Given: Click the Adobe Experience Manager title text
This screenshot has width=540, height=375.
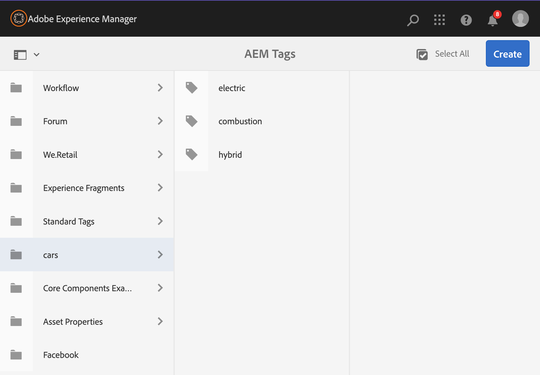Looking at the screenshot, I should click(x=82, y=19).
